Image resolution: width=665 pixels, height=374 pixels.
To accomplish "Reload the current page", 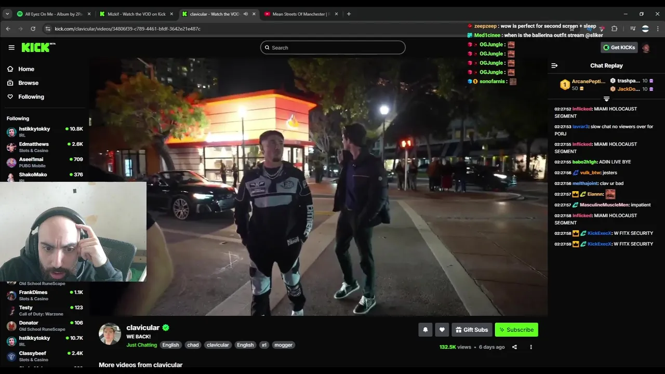I will pos(33,29).
